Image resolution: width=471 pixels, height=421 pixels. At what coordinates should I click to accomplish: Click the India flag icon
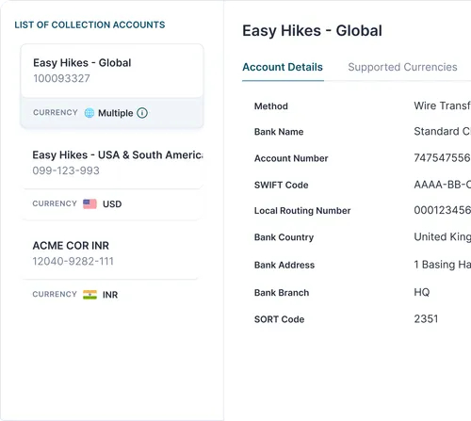coord(89,295)
